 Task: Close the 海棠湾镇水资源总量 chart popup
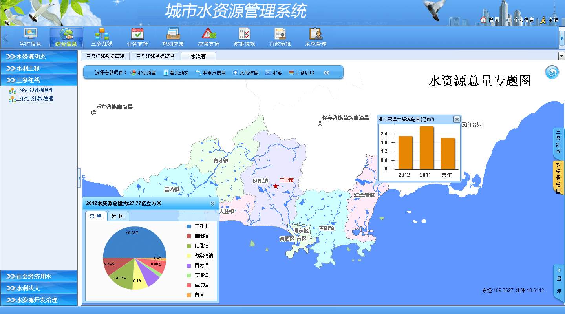click(457, 119)
